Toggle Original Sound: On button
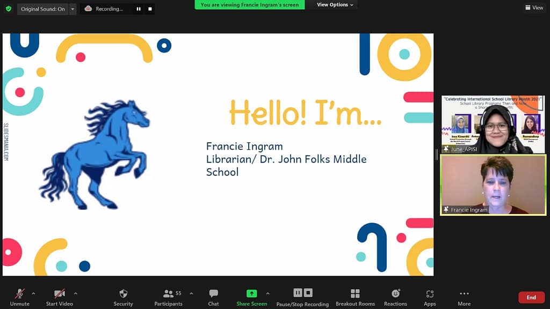Screen dimensions: 550x309 coord(43,9)
